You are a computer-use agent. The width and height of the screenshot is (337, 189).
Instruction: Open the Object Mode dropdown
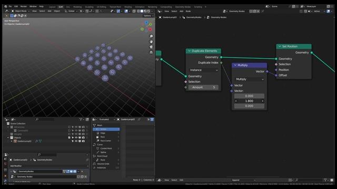(x=21, y=11)
